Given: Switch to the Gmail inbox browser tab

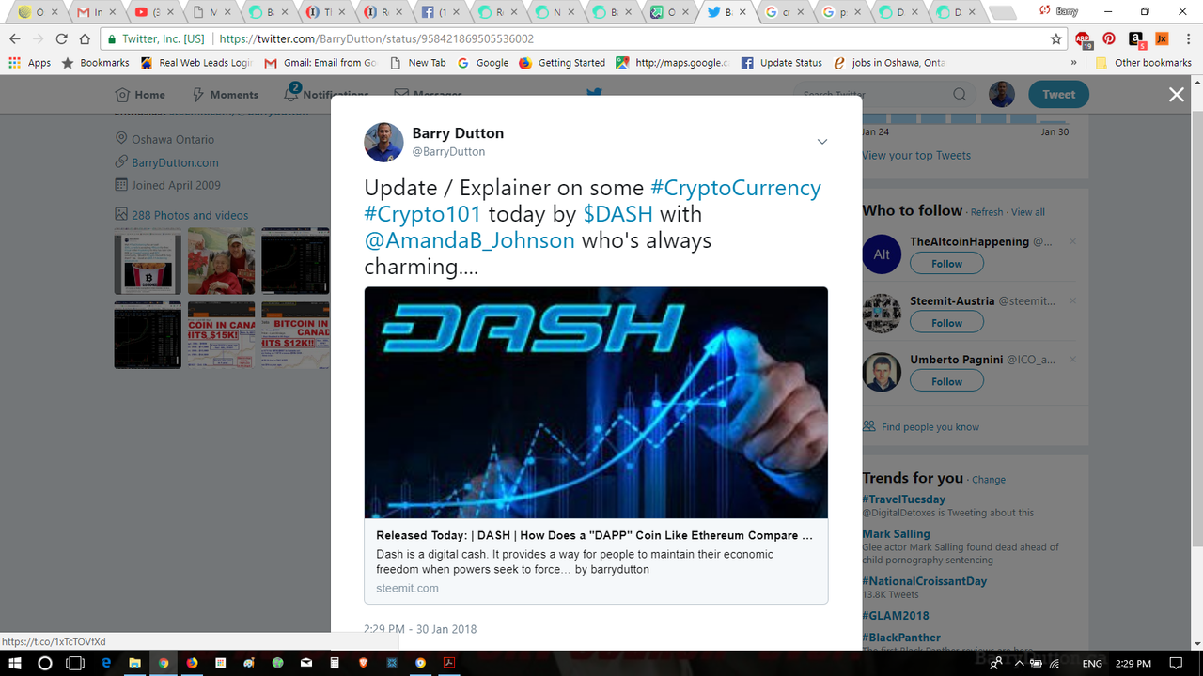Looking at the screenshot, I should [92, 12].
